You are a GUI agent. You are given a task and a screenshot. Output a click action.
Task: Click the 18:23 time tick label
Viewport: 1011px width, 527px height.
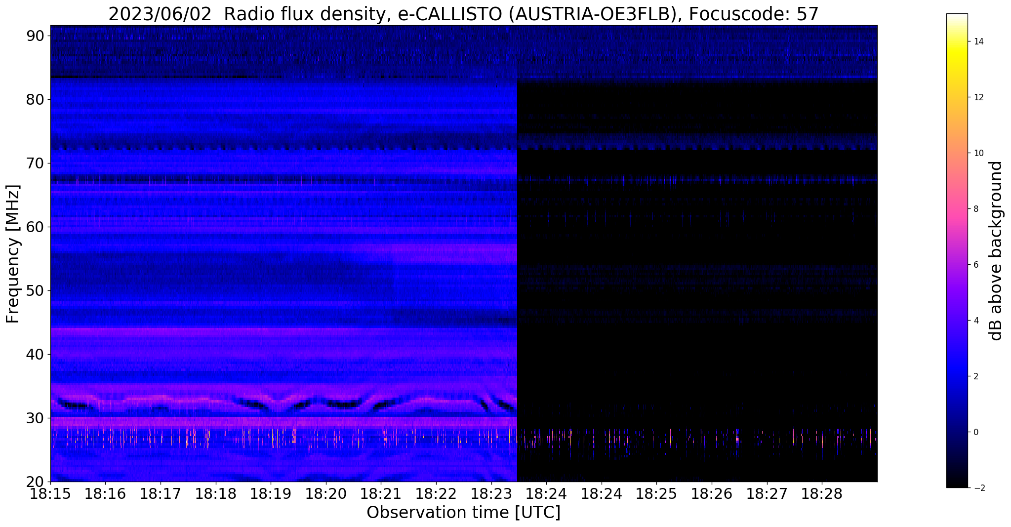click(x=491, y=494)
